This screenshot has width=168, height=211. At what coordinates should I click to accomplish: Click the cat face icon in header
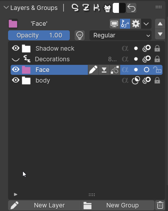click(x=107, y=8)
